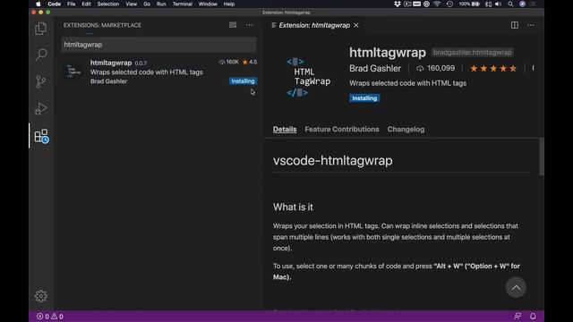Switch to the Changelog tab
Viewport: 573px width, 322px height.
(x=406, y=129)
